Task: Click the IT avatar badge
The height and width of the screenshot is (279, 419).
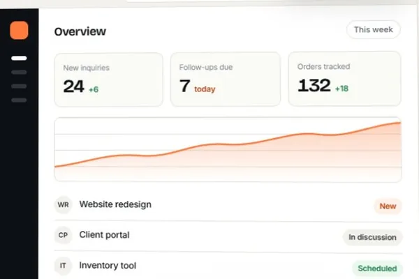Action: tap(63, 266)
